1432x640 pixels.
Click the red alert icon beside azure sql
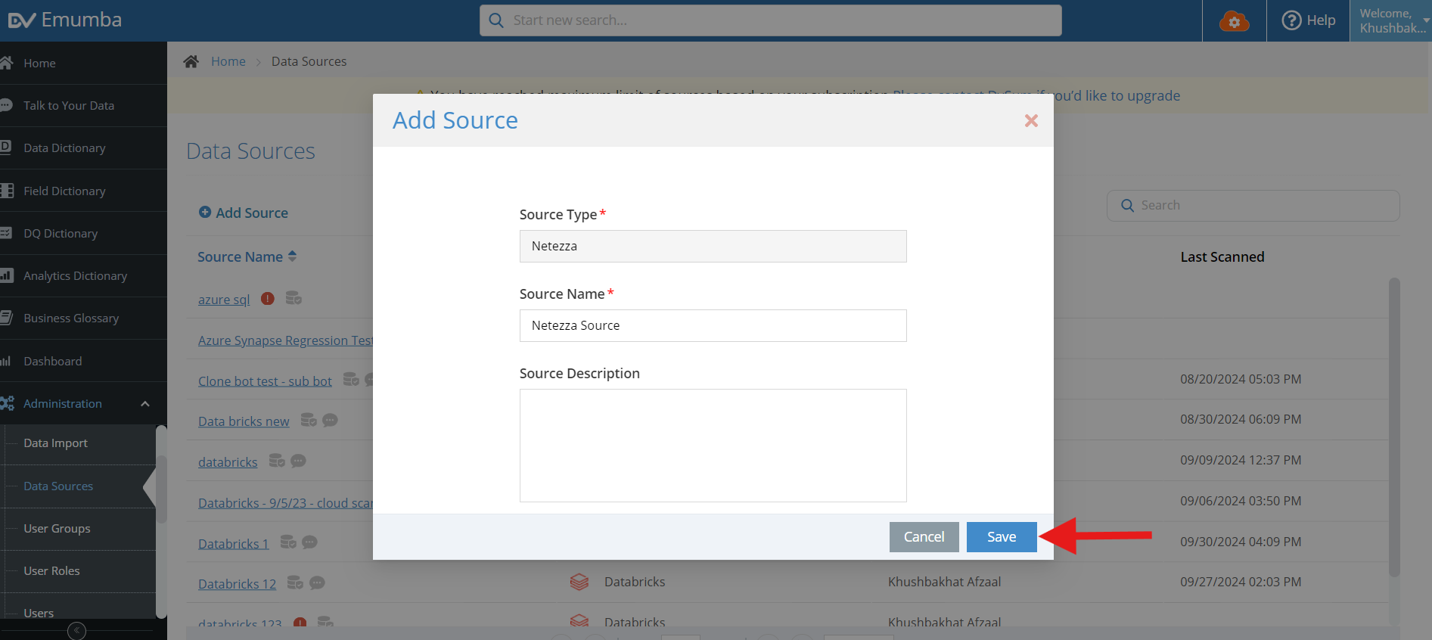tap(268, 298)
